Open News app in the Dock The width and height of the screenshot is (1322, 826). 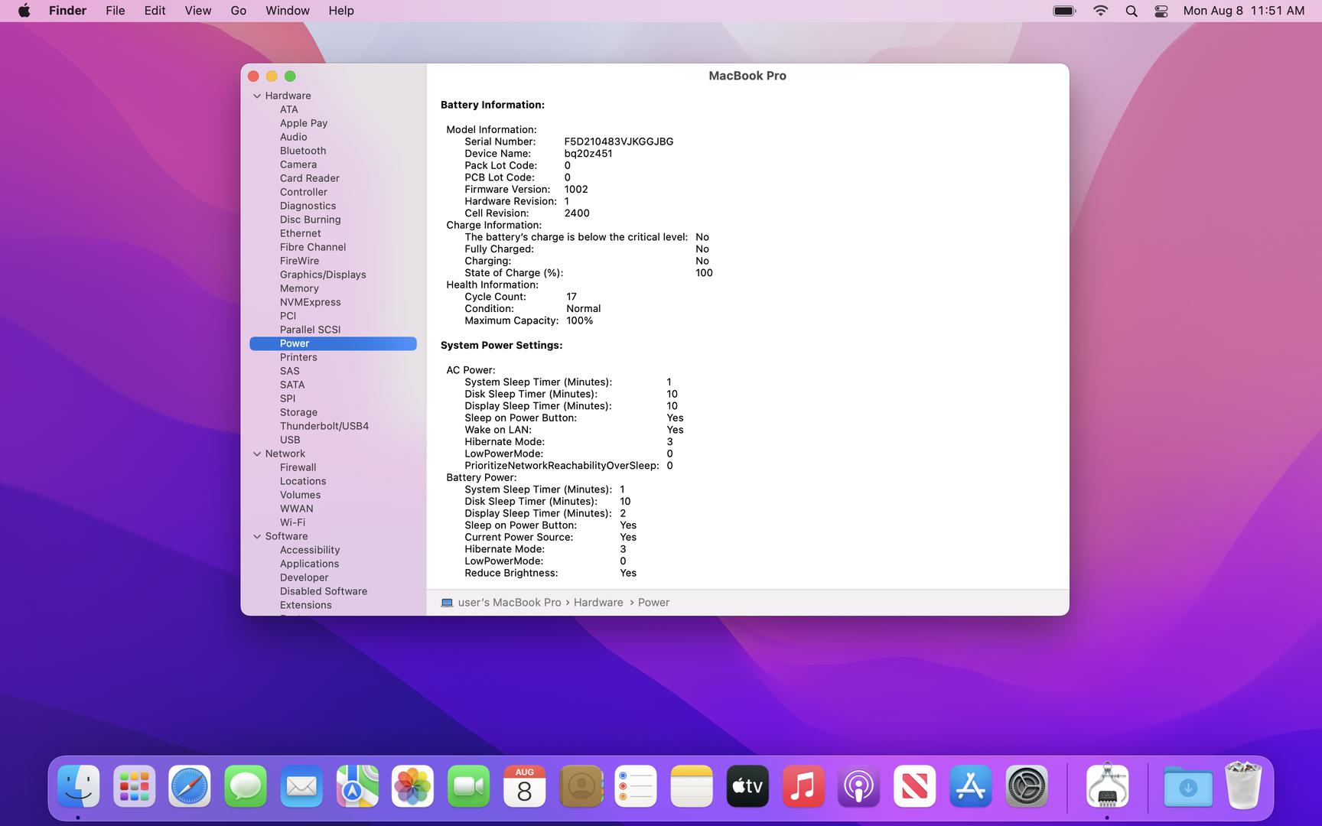click(915, 786)
